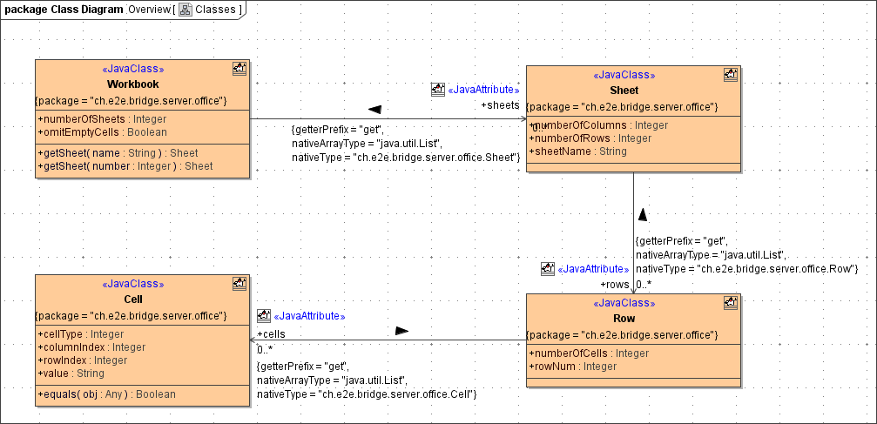Click the stereotype icon on Cell class
877x424 pixels.
239,284
